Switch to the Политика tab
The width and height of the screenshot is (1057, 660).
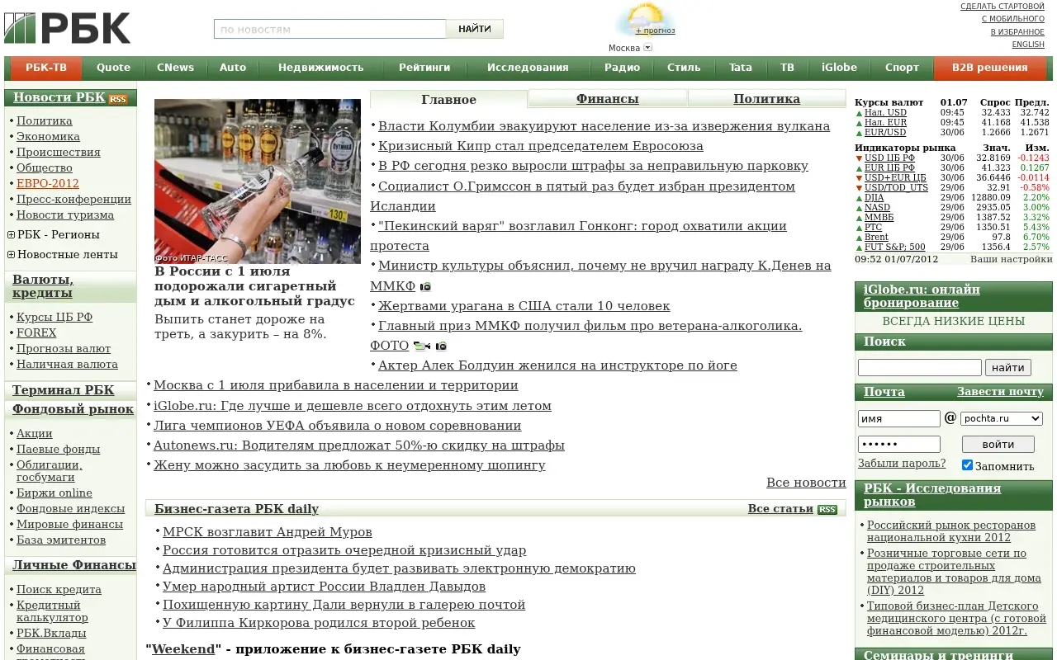(x=766, y=99)
